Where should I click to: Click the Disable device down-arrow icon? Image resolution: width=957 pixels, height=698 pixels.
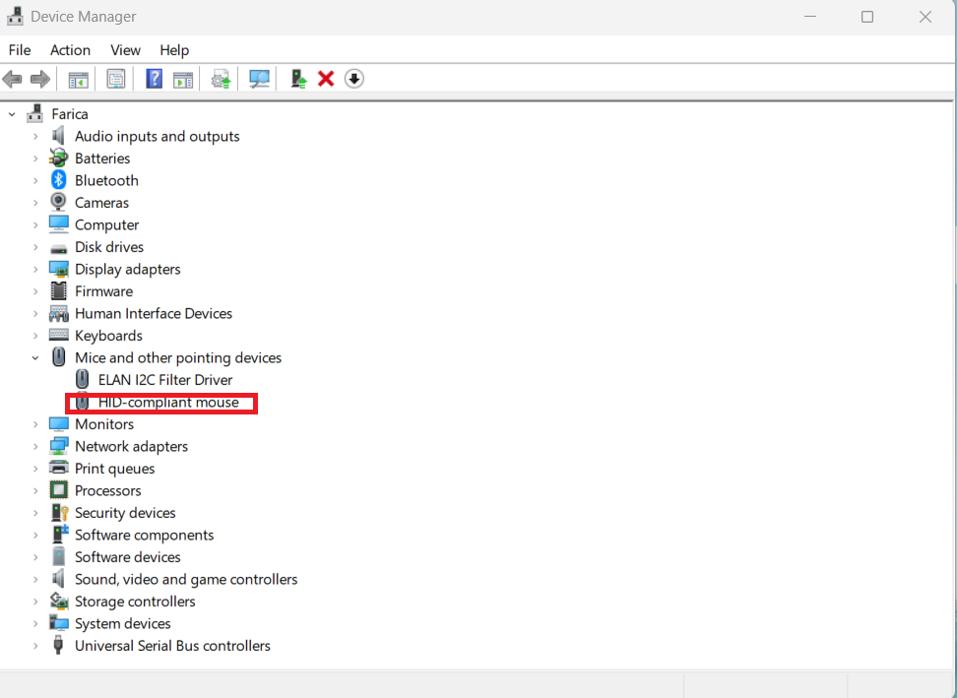(x=354, y=79)
